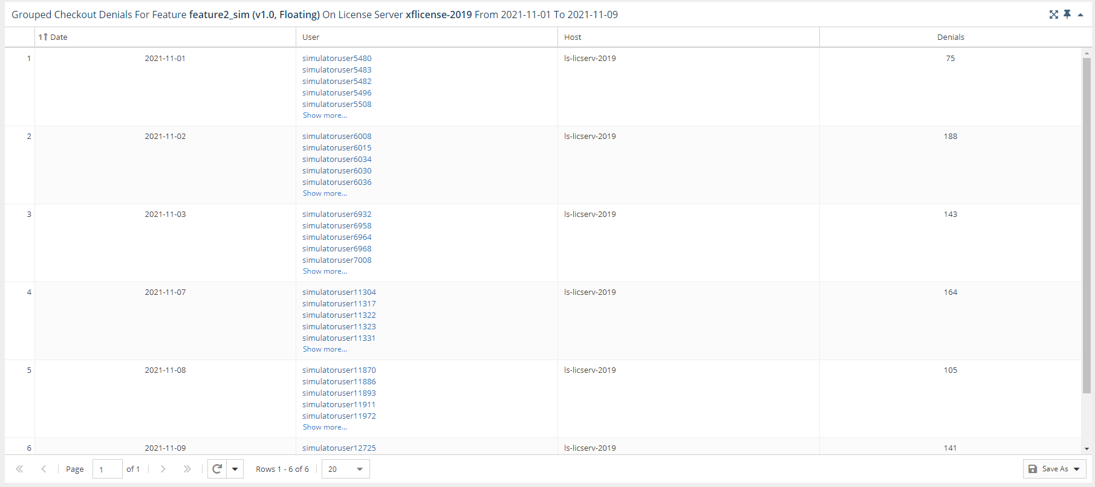Open user simulatoruser11323
Viewport: 1095px width, 487px height.
point(339,327)
